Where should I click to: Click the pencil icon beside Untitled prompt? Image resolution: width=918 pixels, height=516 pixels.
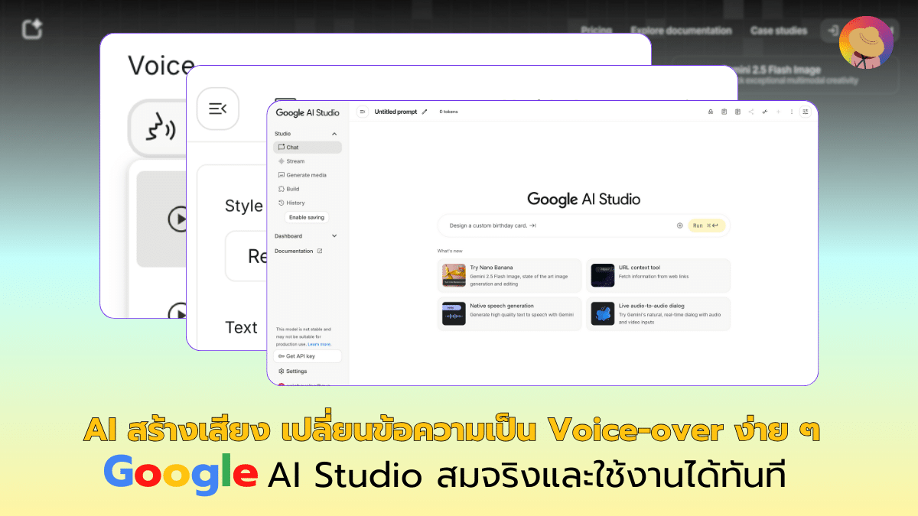pyautogui.click(x=425, y=112)
